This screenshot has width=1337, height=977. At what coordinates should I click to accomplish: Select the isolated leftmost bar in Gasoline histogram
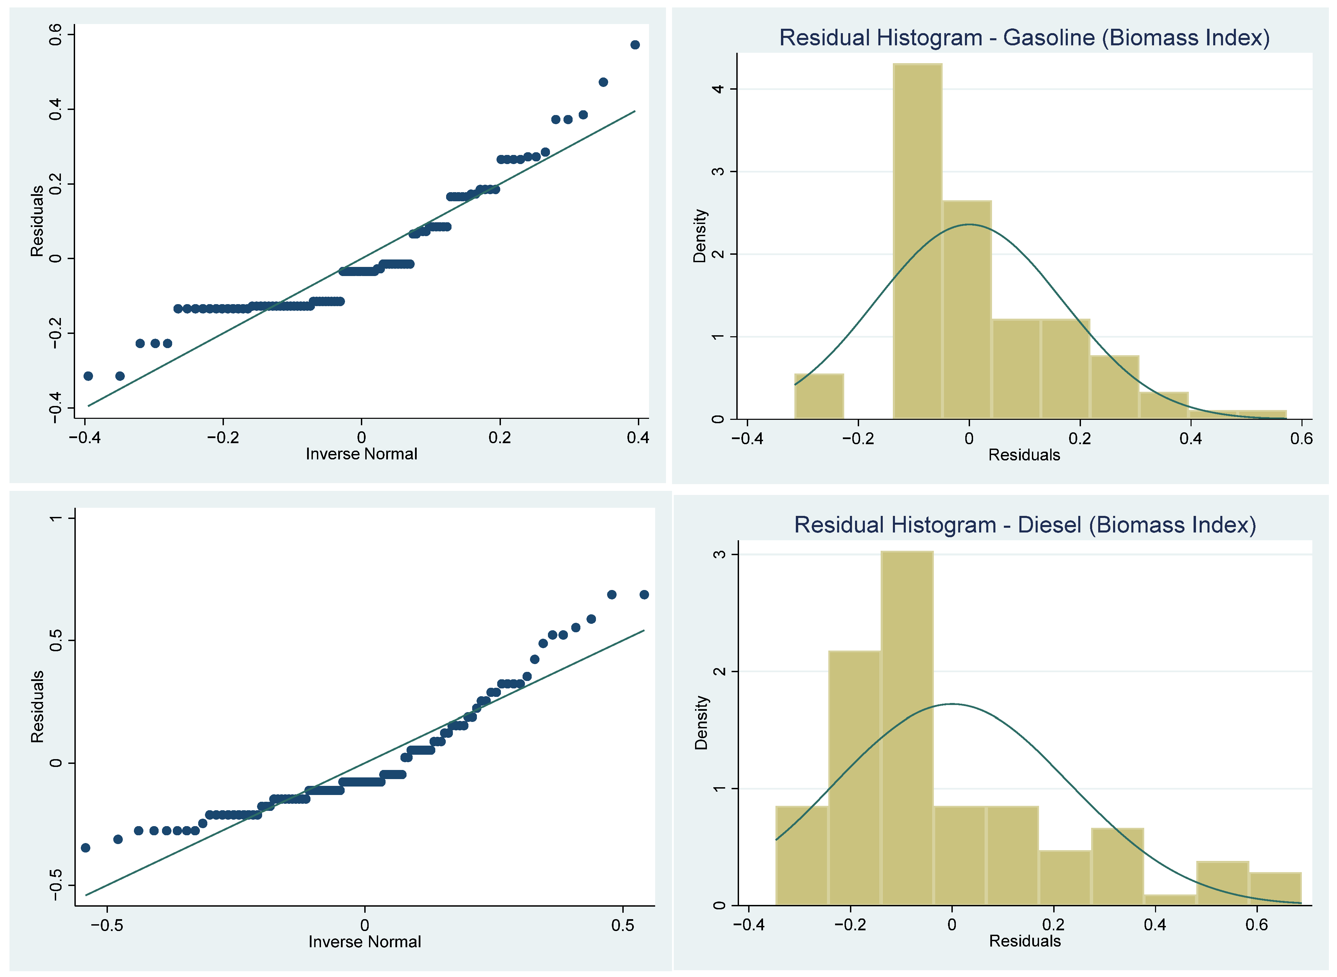819,396
